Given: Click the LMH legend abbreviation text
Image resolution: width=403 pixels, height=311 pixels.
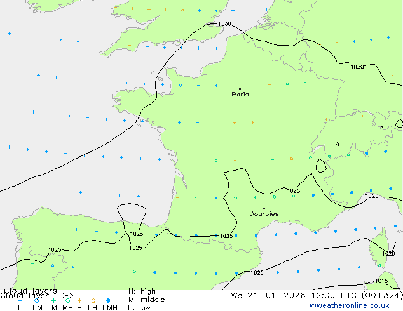Looking at the screenshot, I should (110, 308).
